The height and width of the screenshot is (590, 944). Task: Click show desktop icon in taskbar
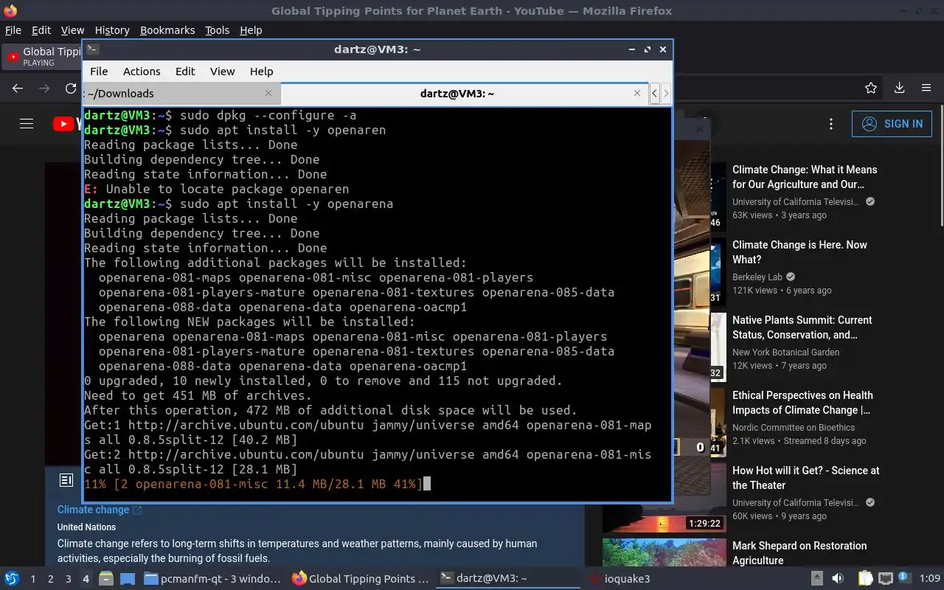(127, 579)
